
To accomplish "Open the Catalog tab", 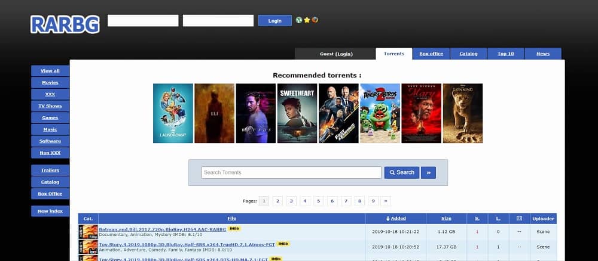I will (468, 54).
